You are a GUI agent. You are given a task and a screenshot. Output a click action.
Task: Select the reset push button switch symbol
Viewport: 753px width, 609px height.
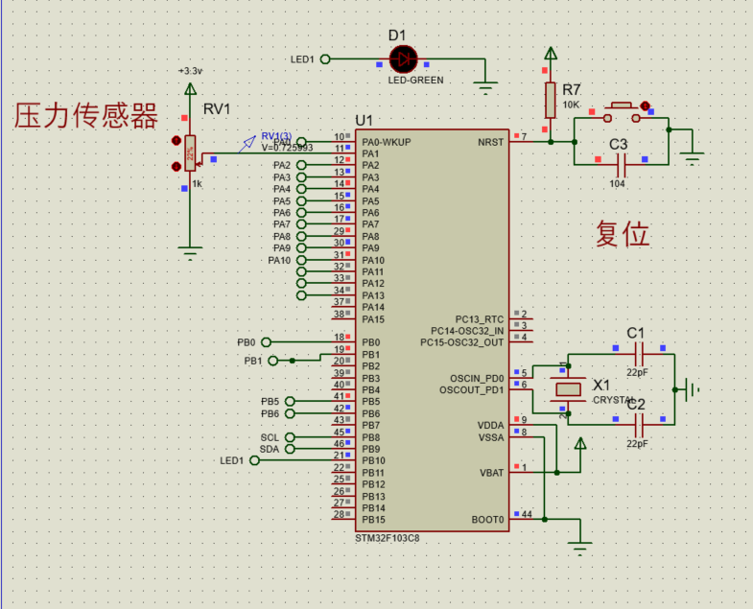622,113
